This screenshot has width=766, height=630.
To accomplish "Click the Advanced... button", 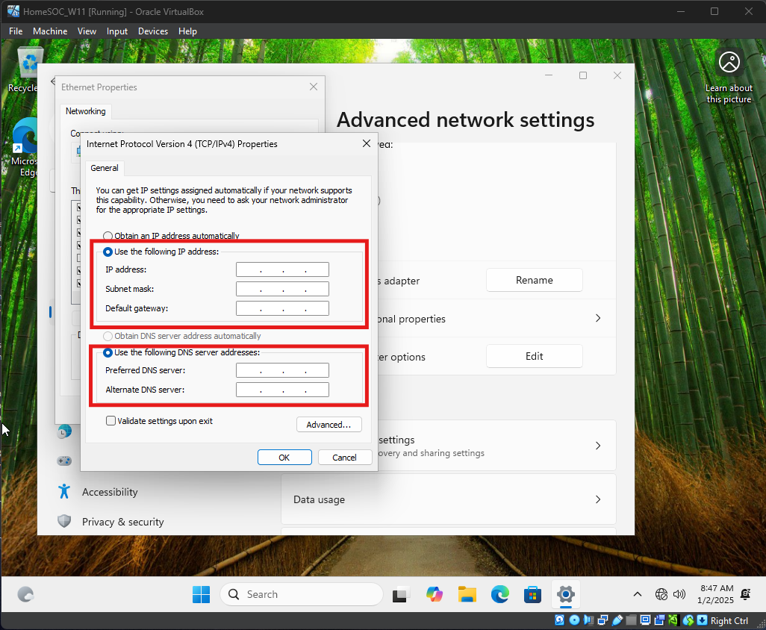I will point(328,425).
